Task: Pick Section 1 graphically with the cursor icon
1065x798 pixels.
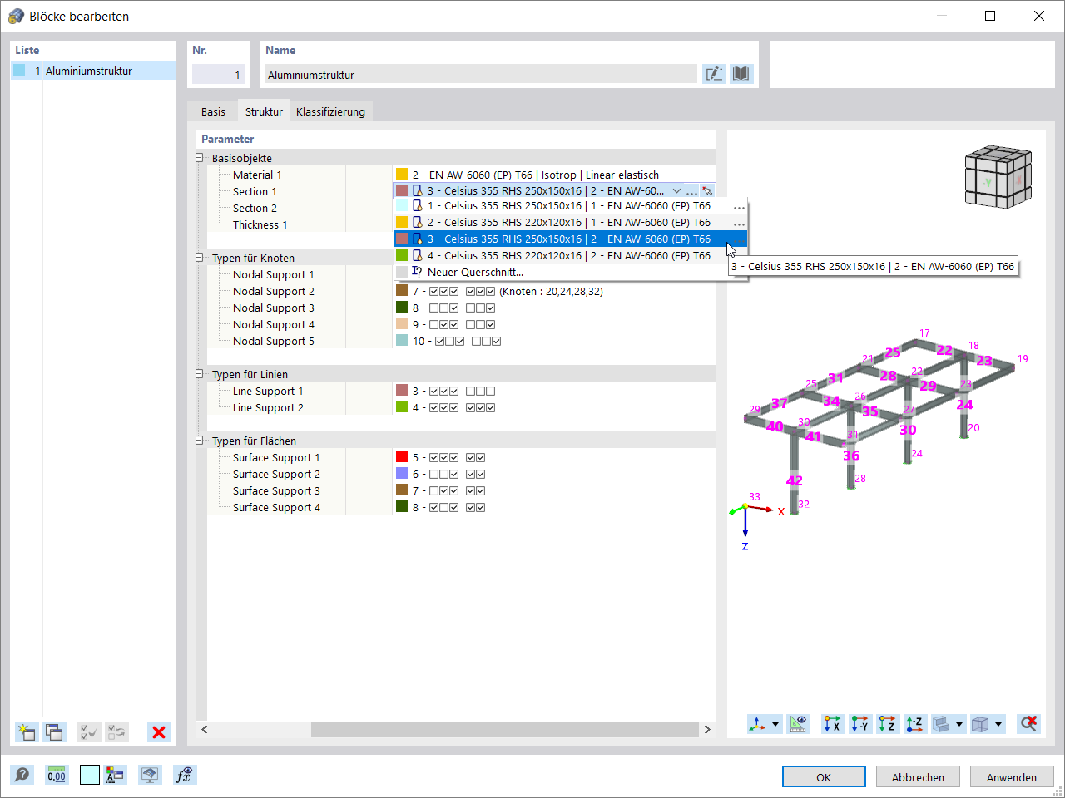Action: click(707, 191)
